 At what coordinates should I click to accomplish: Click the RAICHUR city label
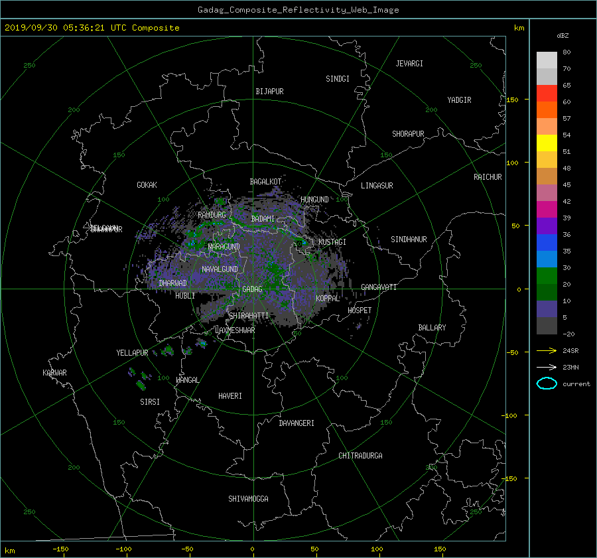coord(488,177)
